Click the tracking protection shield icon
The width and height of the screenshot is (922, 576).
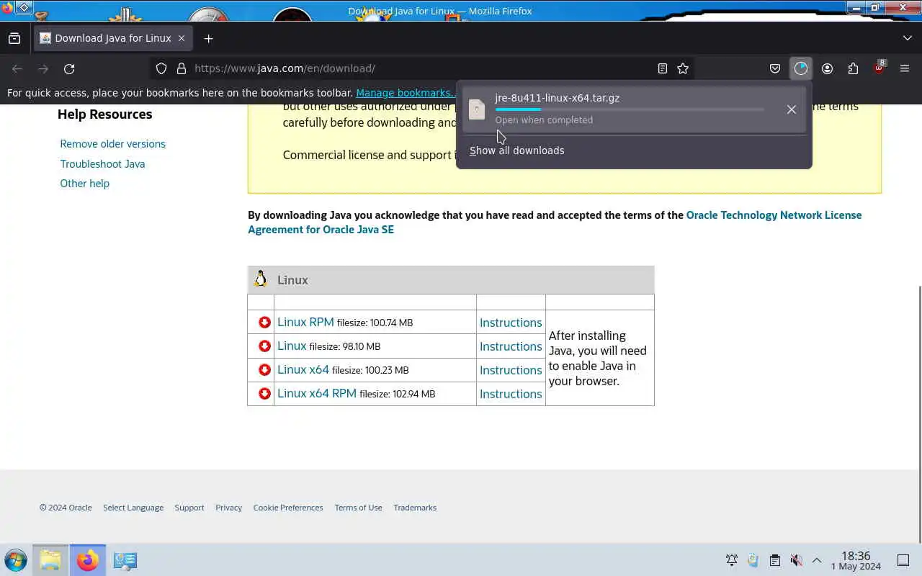click(x=161, y=68)
